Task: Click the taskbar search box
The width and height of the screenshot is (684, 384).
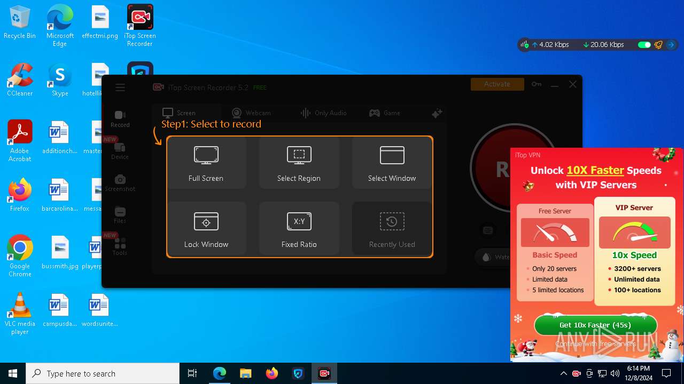Action: point(103,373)
